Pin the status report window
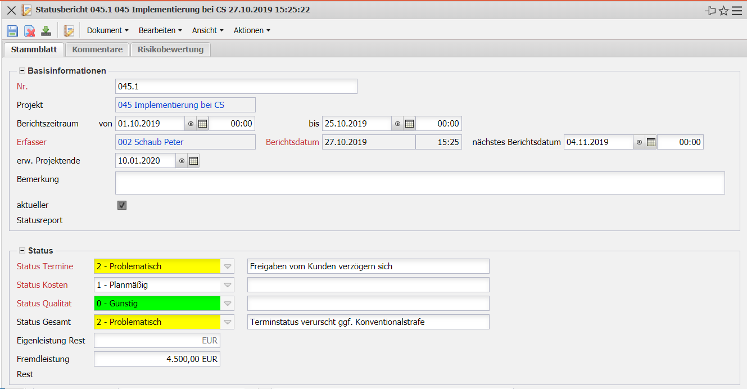 710,11
